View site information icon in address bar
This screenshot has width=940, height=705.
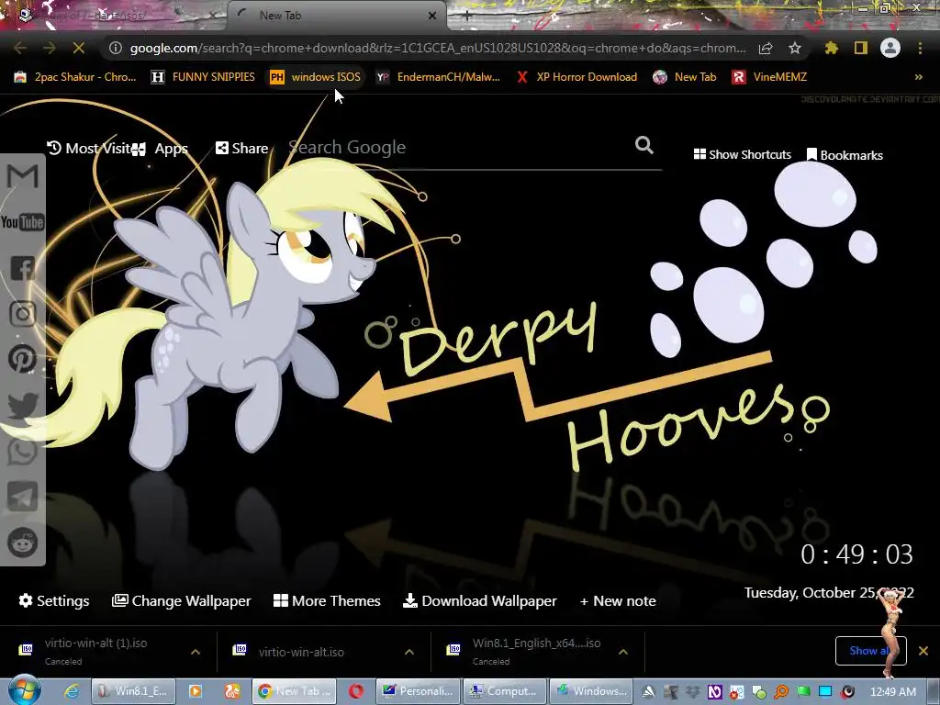(x=116, y=48)
